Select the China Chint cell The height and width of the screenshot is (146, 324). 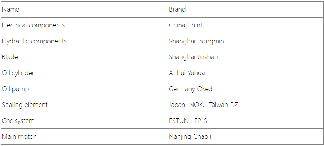[x=245, y=25]
